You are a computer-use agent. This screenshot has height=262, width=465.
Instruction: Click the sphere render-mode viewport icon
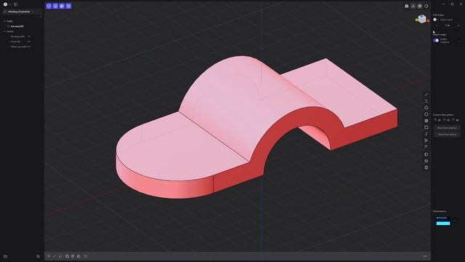pyautogui.click(x=426, y=6)
